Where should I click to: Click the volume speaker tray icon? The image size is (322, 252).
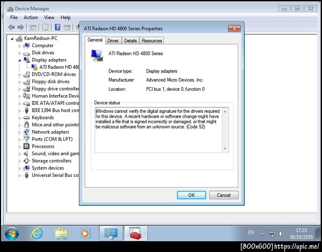coord(282,234)
